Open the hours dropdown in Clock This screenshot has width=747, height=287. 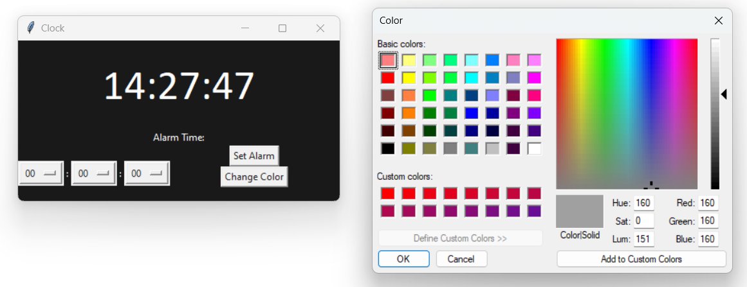[41, 173]
